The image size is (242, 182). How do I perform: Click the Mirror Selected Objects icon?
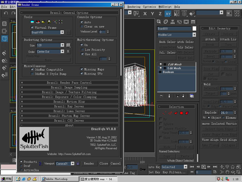(177, 14)
